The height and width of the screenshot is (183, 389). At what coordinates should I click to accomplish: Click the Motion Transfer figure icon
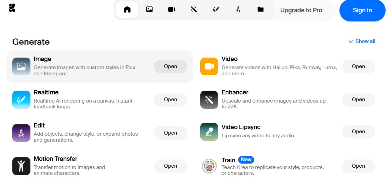tap(21, 166)
